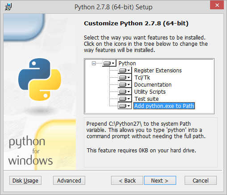Close the setup window with the X

pos(217,5)
